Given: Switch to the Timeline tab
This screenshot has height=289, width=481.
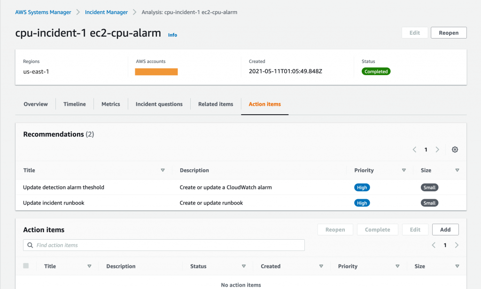Looking at the screenshot, I should pyautogui.click(x=74, y=104).
